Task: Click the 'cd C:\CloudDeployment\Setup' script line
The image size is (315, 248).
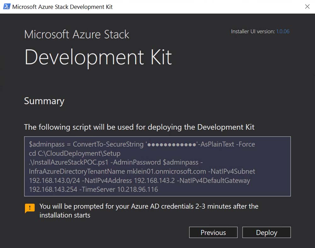Action: pos(75,153)
